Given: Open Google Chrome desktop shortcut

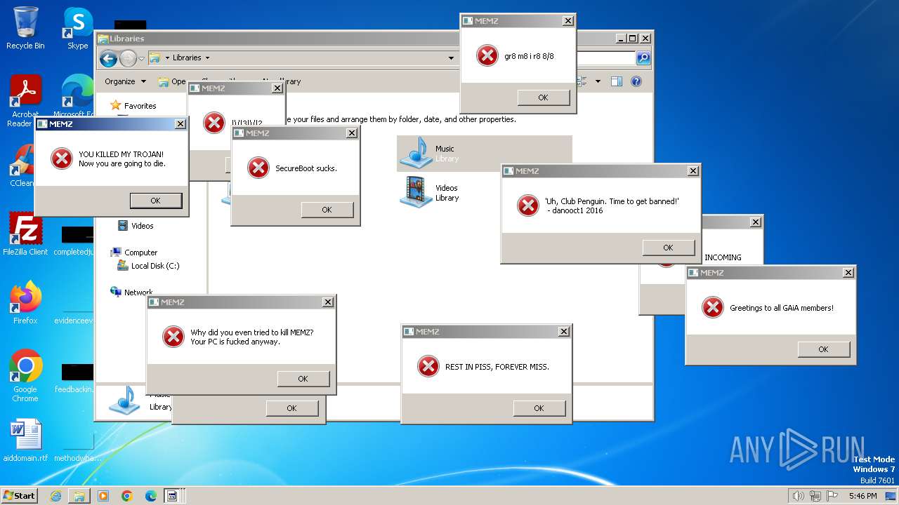Looking at the screenshot, I should [x=25, y=375].
